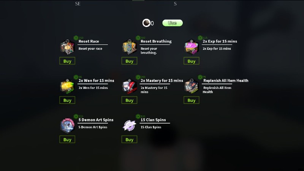Select the 2x Mastery boost icon

(x=129, y=86)
